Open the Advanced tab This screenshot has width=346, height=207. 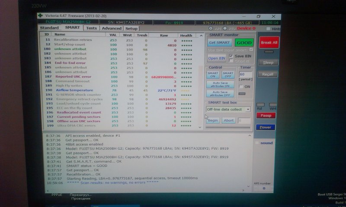click(112, 28)
